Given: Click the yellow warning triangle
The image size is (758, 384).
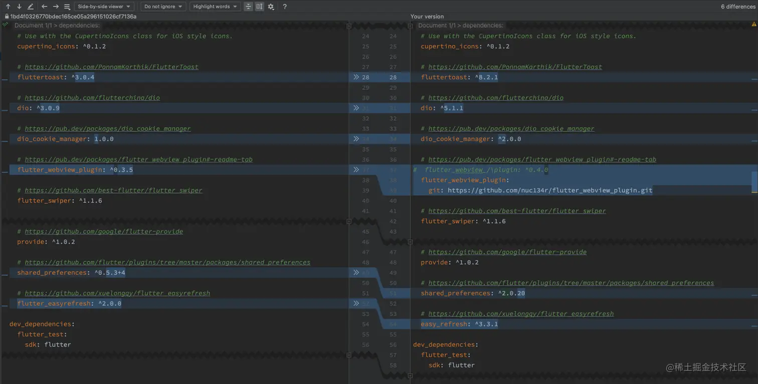Looking at the screenshot, I should (754, 23).
